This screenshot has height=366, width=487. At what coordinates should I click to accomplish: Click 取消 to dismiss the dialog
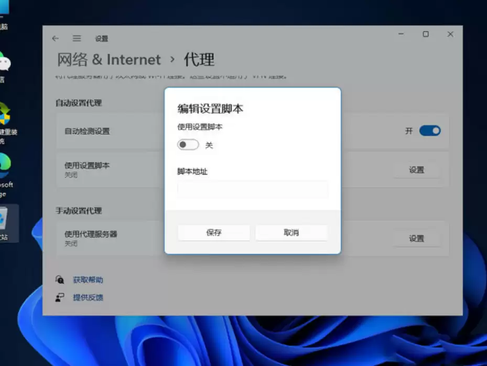[x=291, y=233]
